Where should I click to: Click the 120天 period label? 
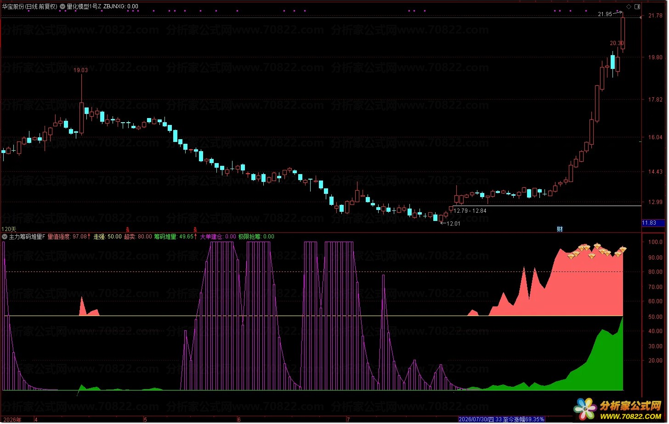pyautogui.click(x=9, y=229)
